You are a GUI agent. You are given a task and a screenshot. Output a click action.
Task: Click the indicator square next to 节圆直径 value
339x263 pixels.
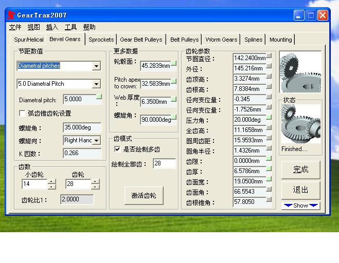coord(269,55)
